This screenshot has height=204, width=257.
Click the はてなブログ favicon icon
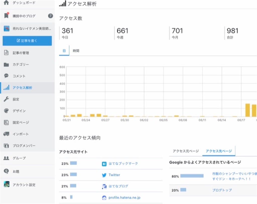[104, 186]
